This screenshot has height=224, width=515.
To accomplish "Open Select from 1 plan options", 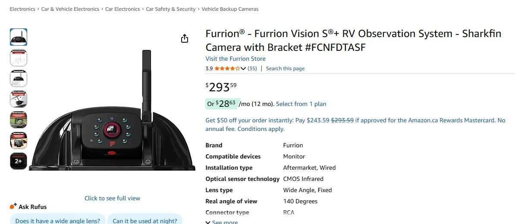I will 301,104.
